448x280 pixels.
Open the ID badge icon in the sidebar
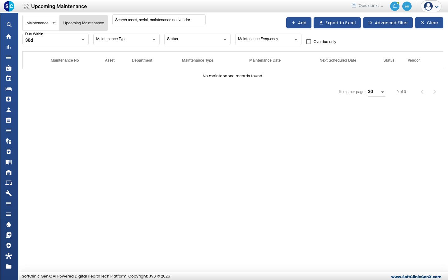9,68
